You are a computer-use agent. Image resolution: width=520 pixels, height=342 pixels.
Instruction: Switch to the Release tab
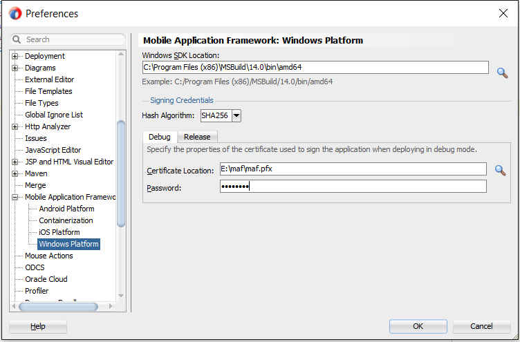tap(197, 137)
